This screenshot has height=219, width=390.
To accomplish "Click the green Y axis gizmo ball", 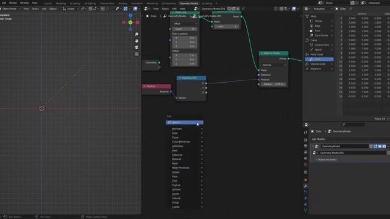I will (130, 23).
